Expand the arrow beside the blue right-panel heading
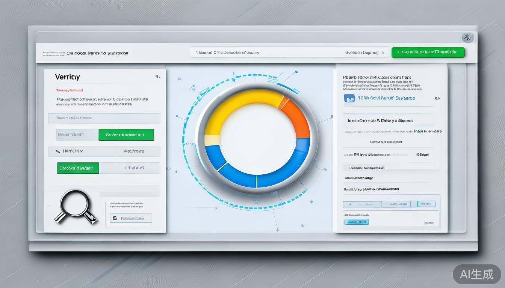Screen dimensions: 505x288 pyautogui.click(x=437, y=98)
